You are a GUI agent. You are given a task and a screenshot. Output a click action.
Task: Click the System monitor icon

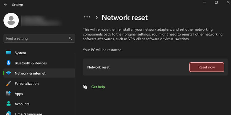(x=9, y=53)
